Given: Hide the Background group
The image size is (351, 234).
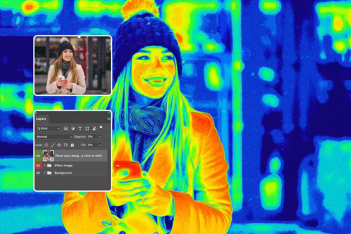Looking at the screenshot, I should 38,173.
